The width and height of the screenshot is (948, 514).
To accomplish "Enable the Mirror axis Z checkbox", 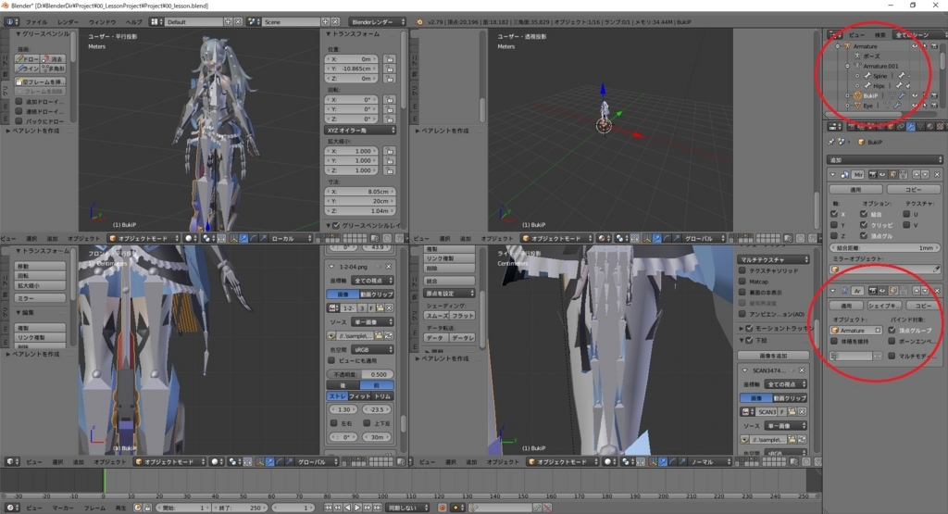I will click(834, 236).
